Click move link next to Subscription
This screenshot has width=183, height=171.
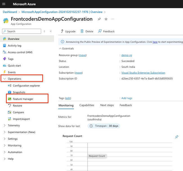(79, 73)
